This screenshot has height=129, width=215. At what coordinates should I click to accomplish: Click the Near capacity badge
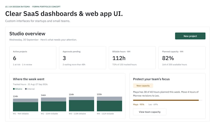pyautogui.click(x=143, y=86)
